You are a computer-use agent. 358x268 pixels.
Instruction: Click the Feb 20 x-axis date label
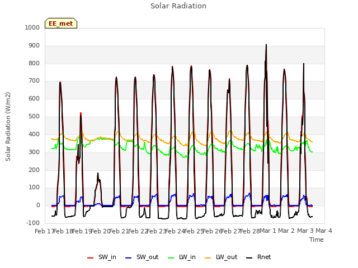(x=101, y=231)
